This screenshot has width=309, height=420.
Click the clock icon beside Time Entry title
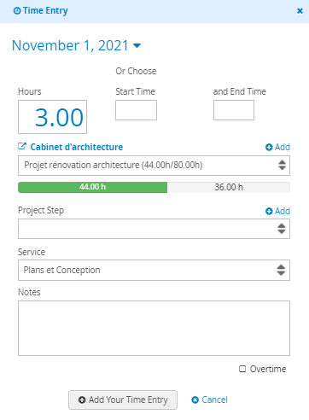pyautogui.click(x=17, y=11)
